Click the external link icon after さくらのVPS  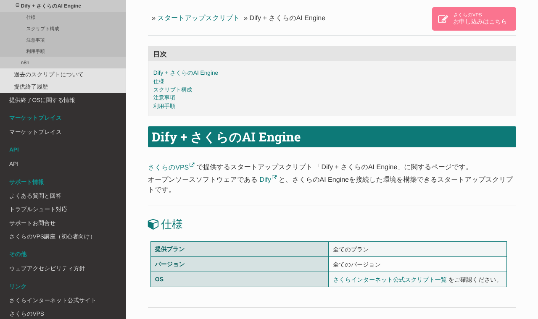point(192,165)
